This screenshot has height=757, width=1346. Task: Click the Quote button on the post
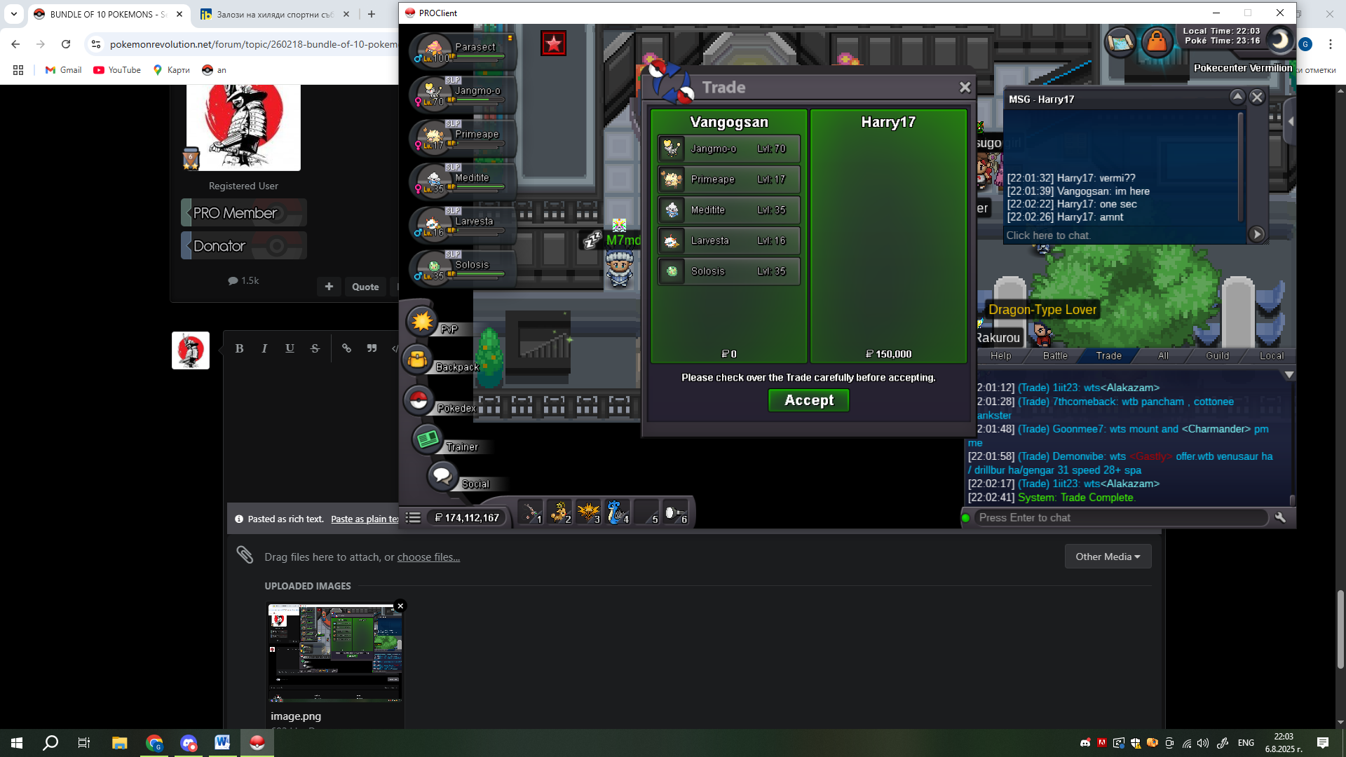(x=365, y=287)
